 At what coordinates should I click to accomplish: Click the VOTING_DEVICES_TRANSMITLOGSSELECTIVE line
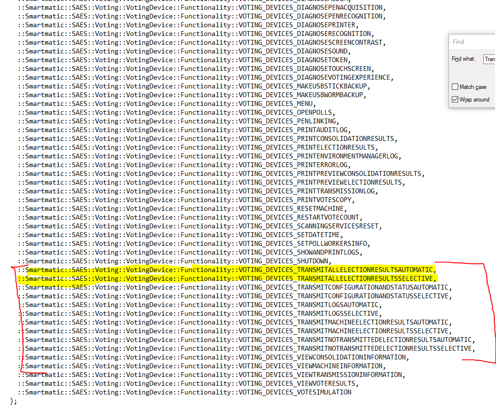pyautogui.click(x=199, y=314)
